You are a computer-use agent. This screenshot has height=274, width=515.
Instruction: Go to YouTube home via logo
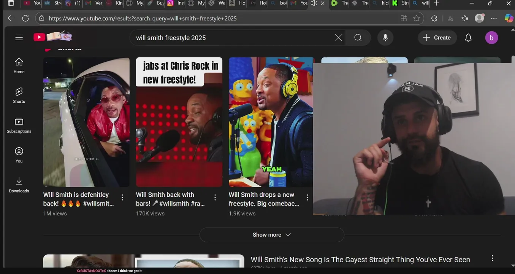(x=53, y=37)
